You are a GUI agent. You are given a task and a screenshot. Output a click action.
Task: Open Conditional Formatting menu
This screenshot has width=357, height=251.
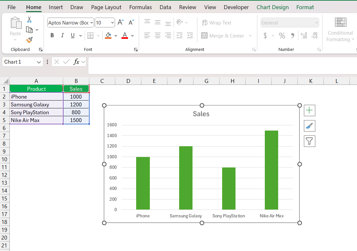click(x=340, y=30)
